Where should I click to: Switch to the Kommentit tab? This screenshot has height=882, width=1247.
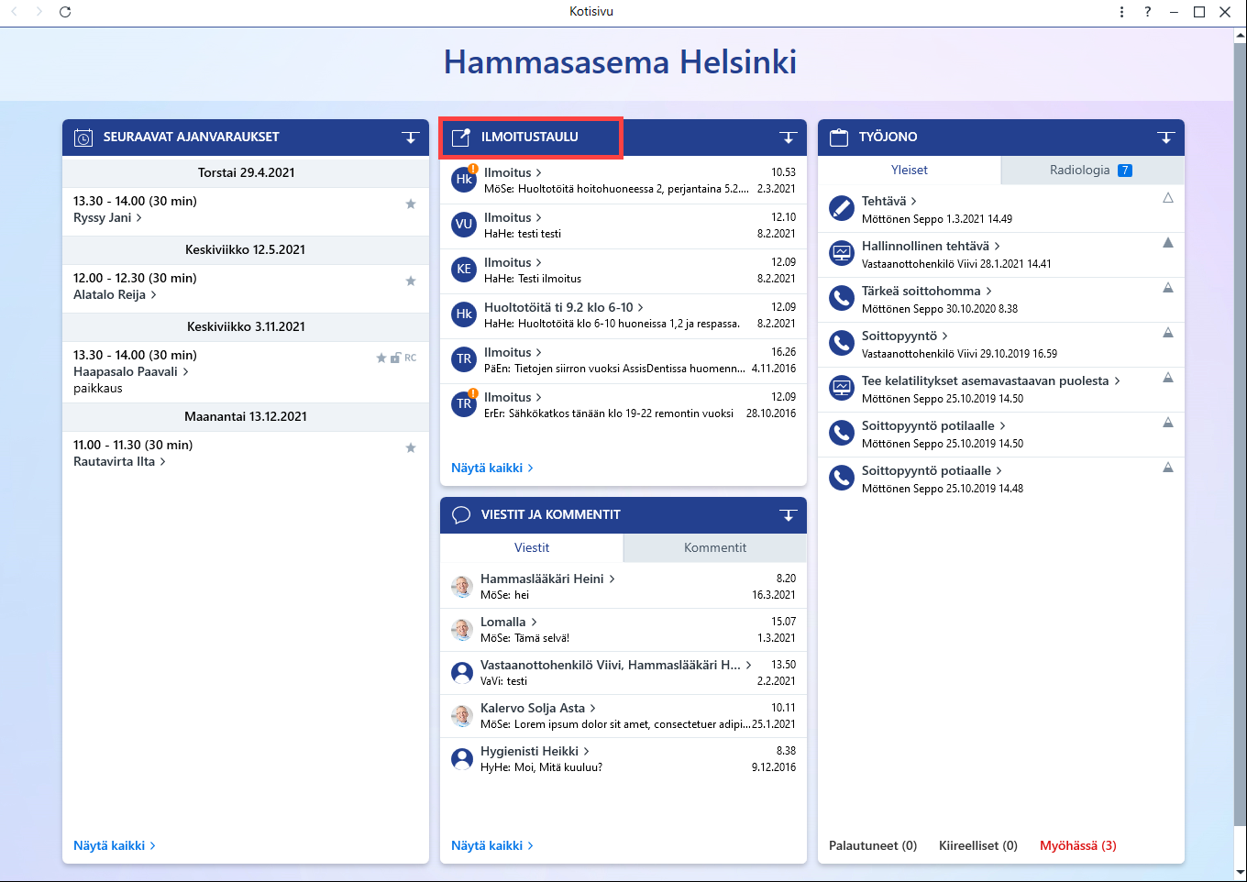(715, 548)
